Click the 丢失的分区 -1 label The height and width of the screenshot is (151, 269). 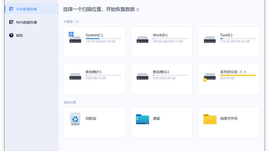231,72
